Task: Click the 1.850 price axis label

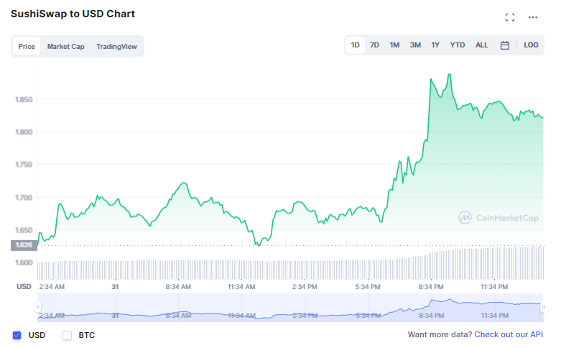Action: click(24, 99)
